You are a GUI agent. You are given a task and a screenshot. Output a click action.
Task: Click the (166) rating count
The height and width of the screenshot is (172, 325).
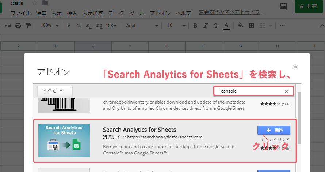coord(286,104)
